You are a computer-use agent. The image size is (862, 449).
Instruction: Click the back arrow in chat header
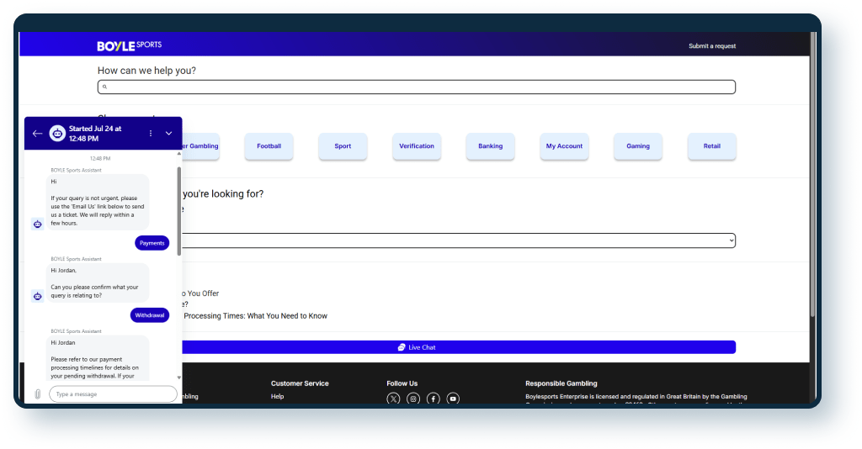click(x=37, y=133)
